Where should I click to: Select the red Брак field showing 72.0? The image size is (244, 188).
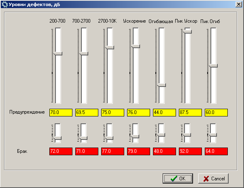coord(61,151)
